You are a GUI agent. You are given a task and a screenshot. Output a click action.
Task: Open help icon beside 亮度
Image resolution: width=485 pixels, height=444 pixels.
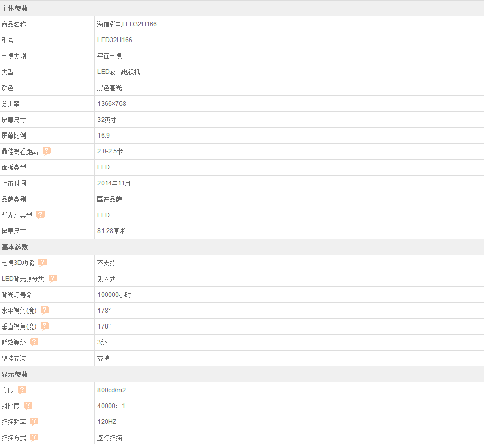[22, 390]
